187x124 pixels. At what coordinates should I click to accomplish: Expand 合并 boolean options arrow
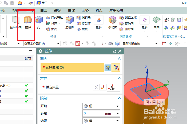pyautogui.click(x=60, y=23)
